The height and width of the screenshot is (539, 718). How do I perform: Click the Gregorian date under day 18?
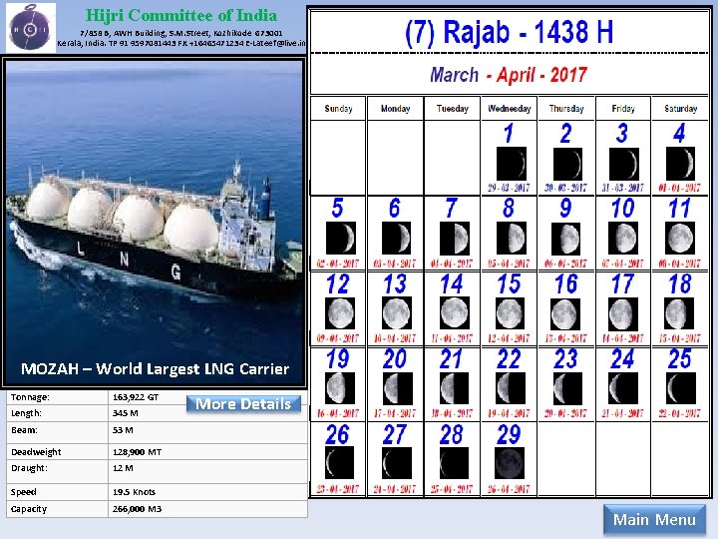pos(679,338)
